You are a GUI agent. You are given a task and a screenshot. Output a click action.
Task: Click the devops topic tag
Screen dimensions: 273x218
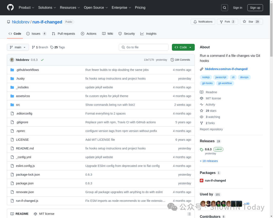tap(244, 77)
